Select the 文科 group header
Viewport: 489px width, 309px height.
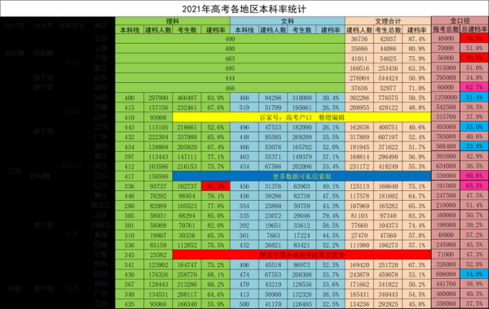coord(287,21)
